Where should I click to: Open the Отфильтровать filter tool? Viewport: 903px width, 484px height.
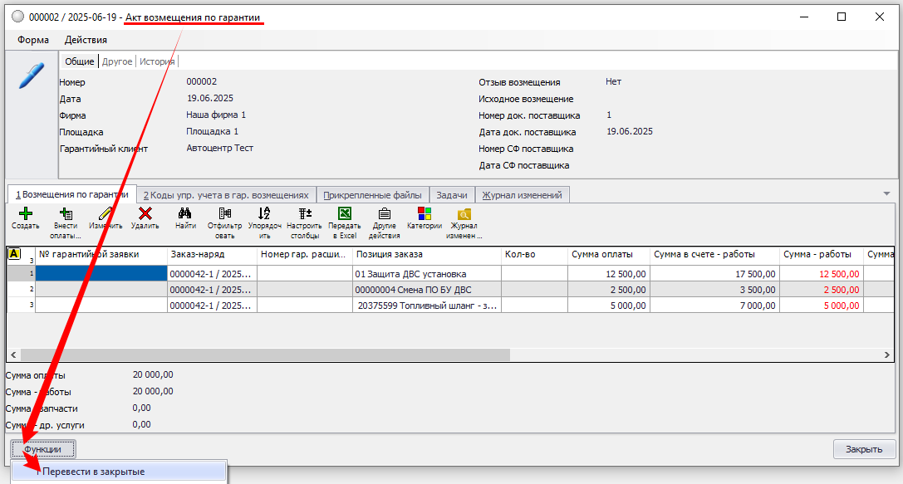coord(224,214)
